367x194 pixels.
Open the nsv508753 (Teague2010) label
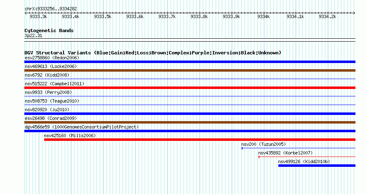coord(52,101)
